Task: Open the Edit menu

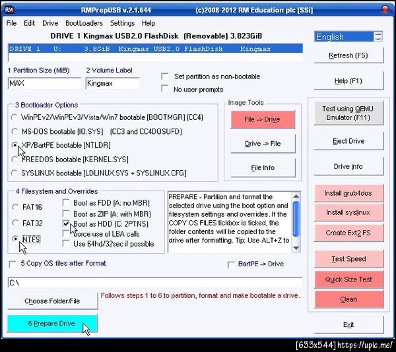Action: [29, 23]
